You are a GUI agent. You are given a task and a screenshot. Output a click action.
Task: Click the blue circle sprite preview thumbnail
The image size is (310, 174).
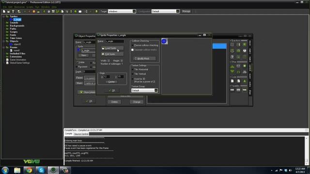click(164, 41)
